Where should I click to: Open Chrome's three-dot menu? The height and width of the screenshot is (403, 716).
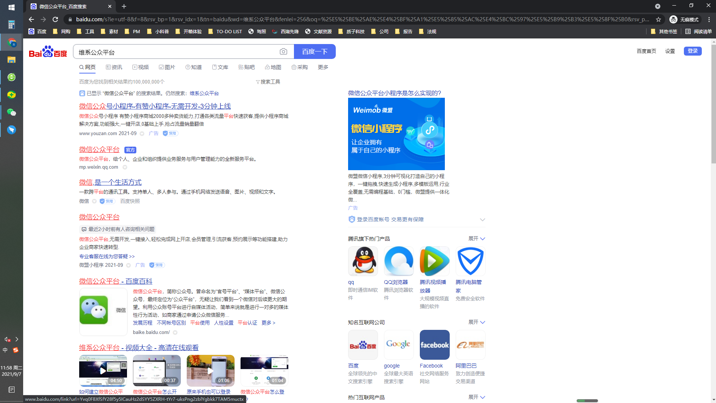click(709, 19)
